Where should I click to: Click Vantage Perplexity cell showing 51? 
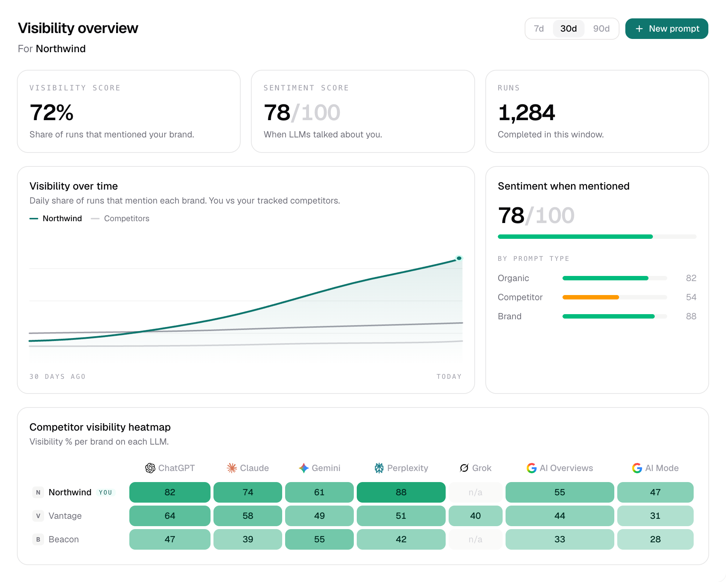[401, 516]
